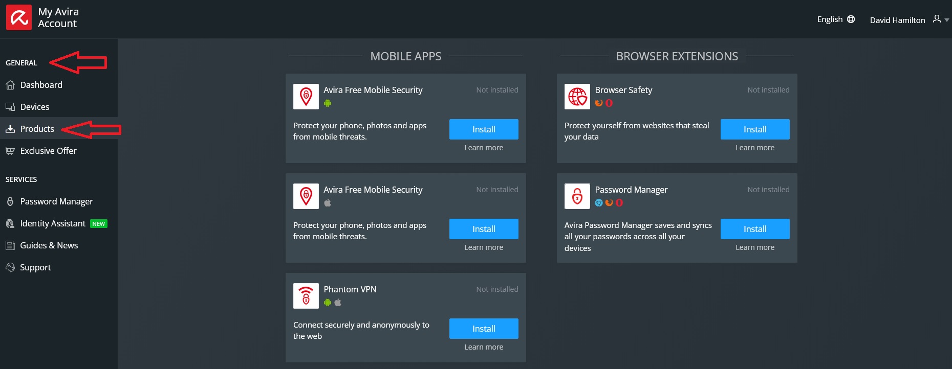Open Devices in the sidebar
952x369 pixels.
35,107
